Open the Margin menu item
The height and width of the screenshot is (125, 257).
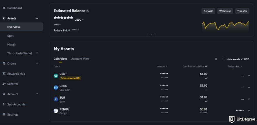(12, 44)
